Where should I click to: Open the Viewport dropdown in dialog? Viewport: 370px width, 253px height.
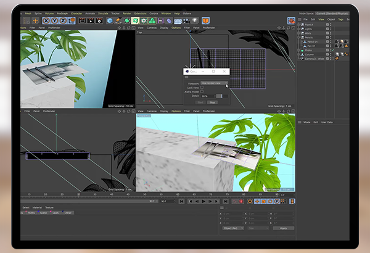(214, 83)
